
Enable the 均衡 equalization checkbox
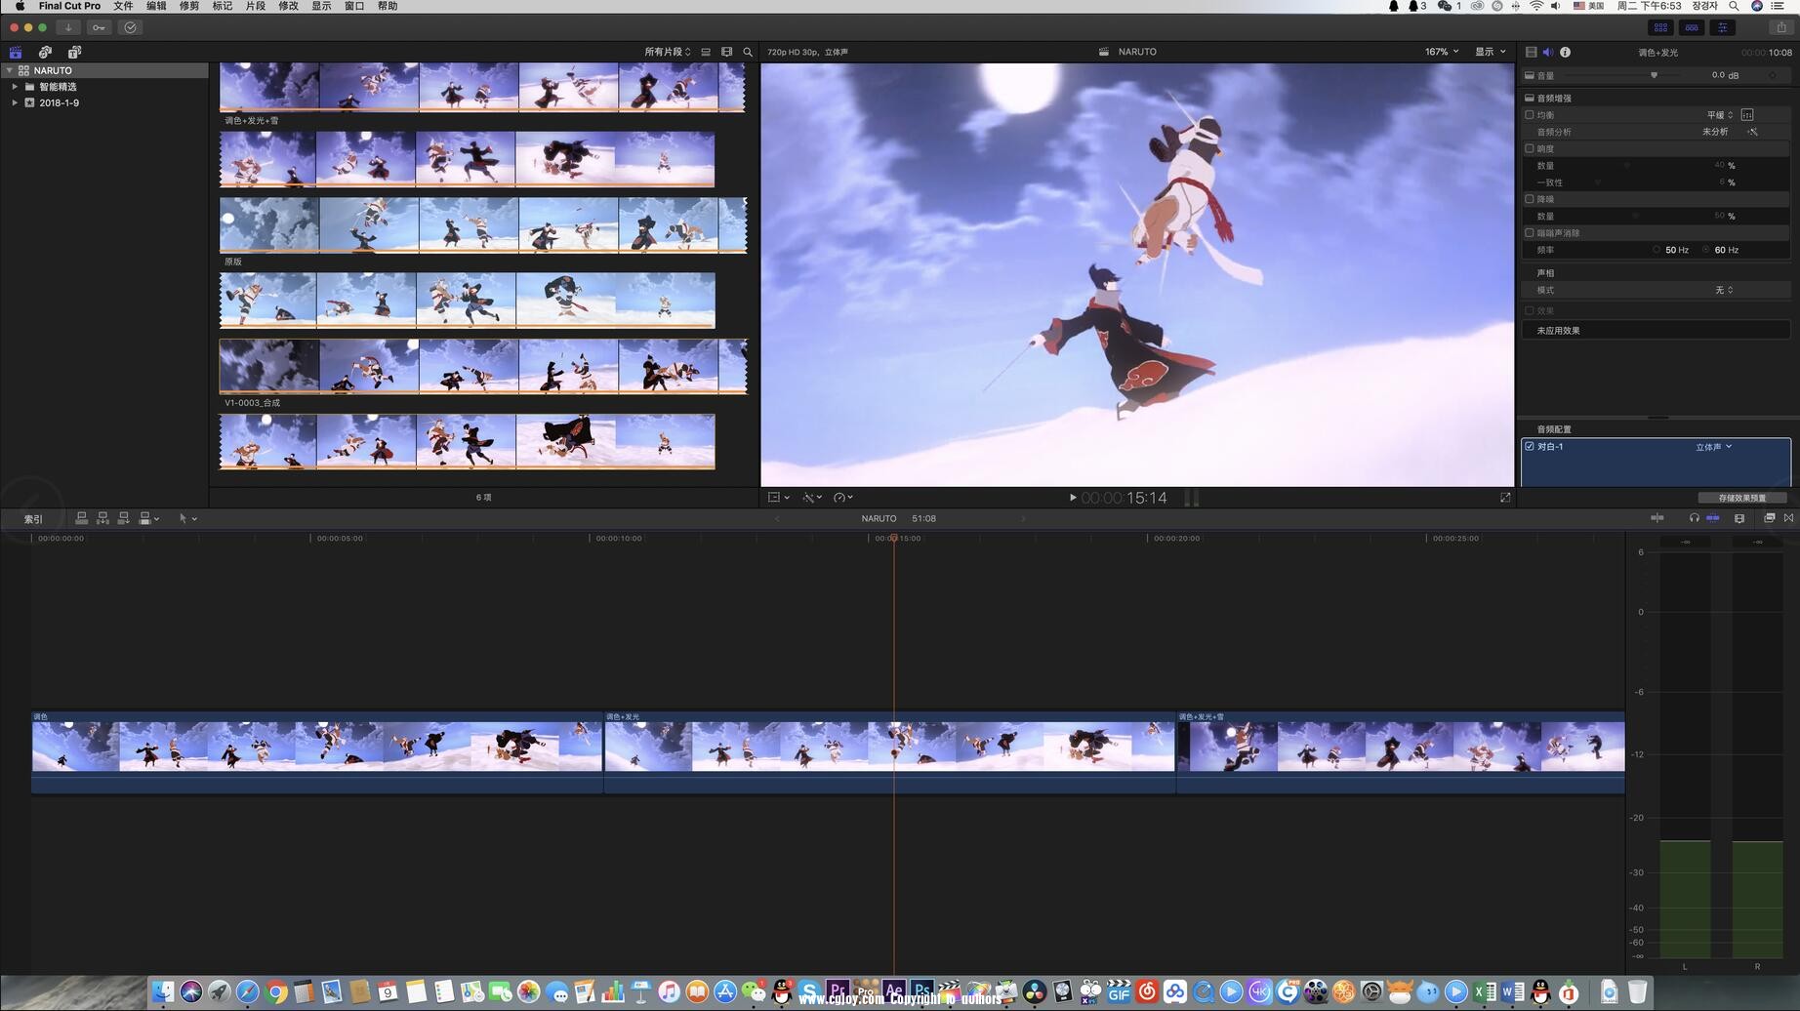click(1530, 115)
